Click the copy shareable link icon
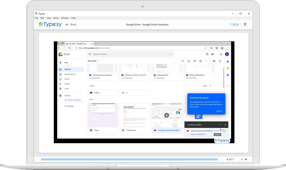 pos(183,61)
